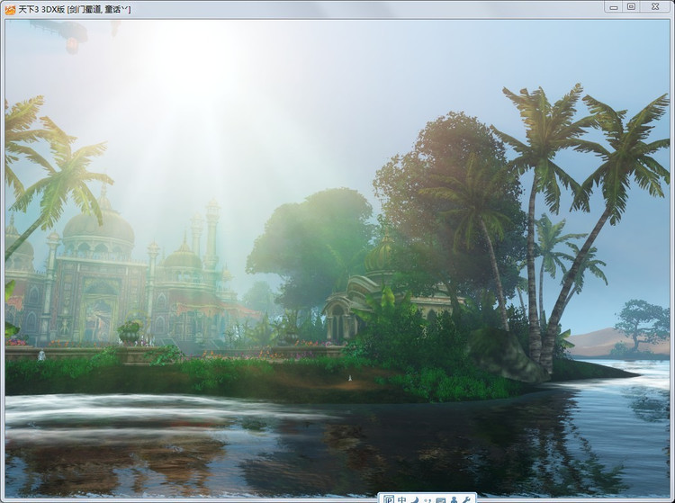
Task: Minimize the 天下3 game window
Action: coord(614,7)
